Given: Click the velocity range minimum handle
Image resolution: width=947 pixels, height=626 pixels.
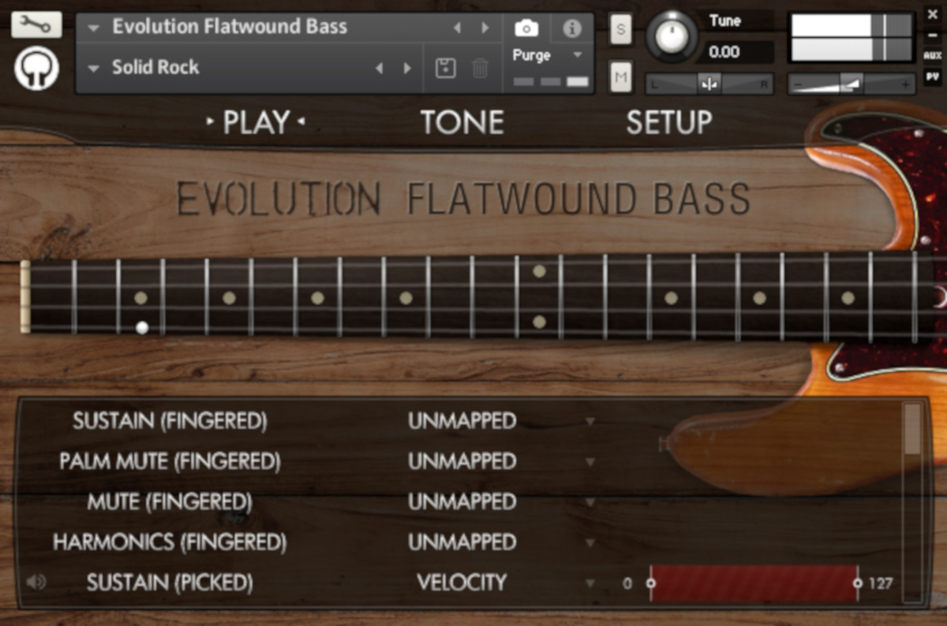Looking at the screenshot, I should (651, 583).
